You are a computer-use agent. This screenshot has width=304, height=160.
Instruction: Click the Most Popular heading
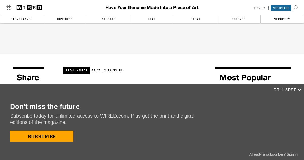point(245,77)
